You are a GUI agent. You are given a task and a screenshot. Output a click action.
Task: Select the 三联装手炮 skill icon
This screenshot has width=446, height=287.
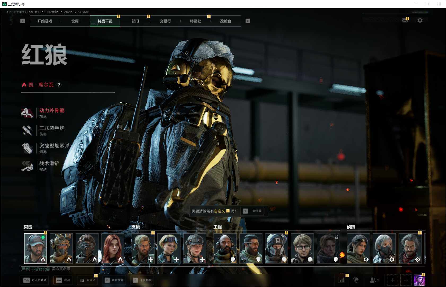pos(27,131)
